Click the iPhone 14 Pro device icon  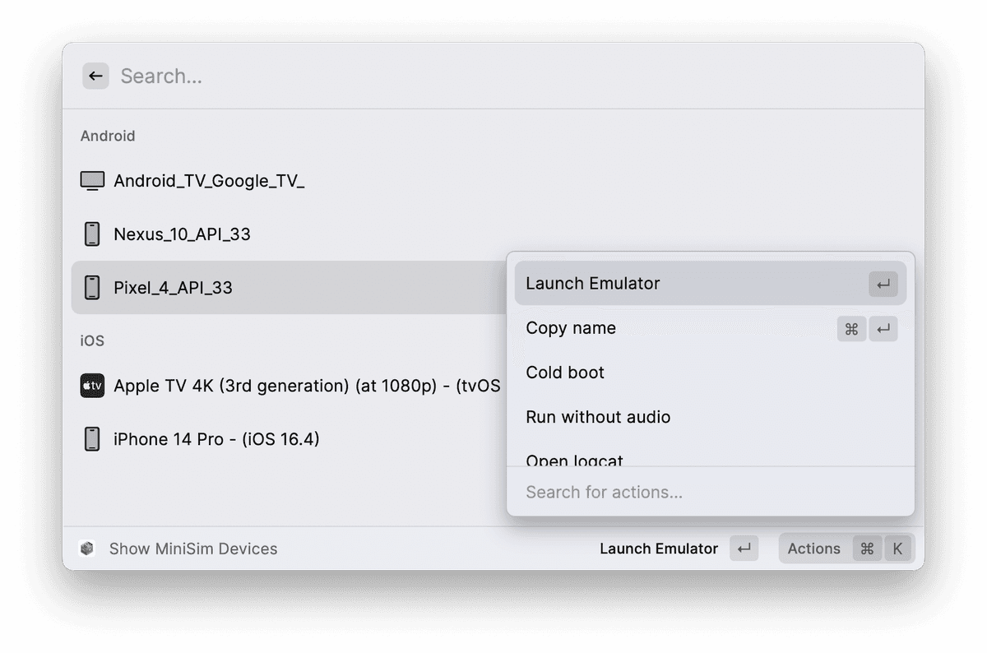pyautogui.click(x=92, y=439)
